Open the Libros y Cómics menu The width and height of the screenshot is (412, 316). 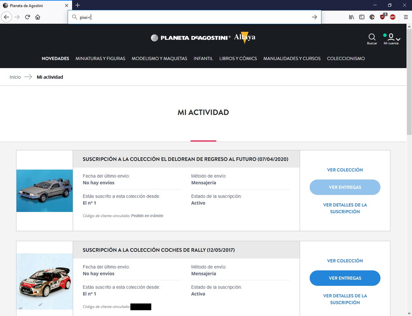click(238, 59)
